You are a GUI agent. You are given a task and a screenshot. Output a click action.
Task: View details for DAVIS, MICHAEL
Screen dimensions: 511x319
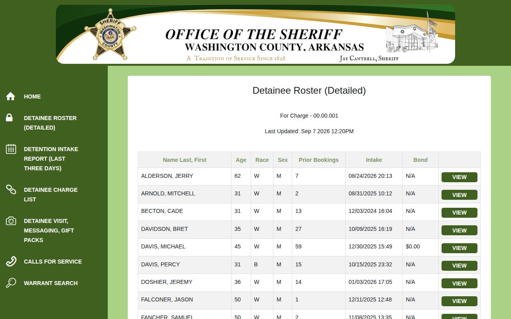(x=459, y=248)
